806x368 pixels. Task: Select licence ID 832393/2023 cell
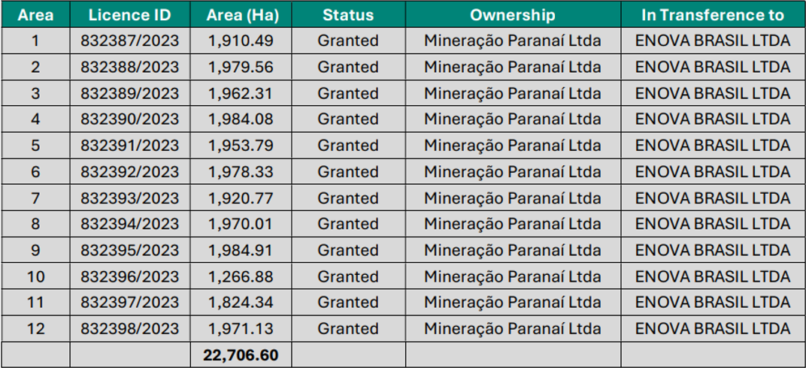click(x=130, y=198)
